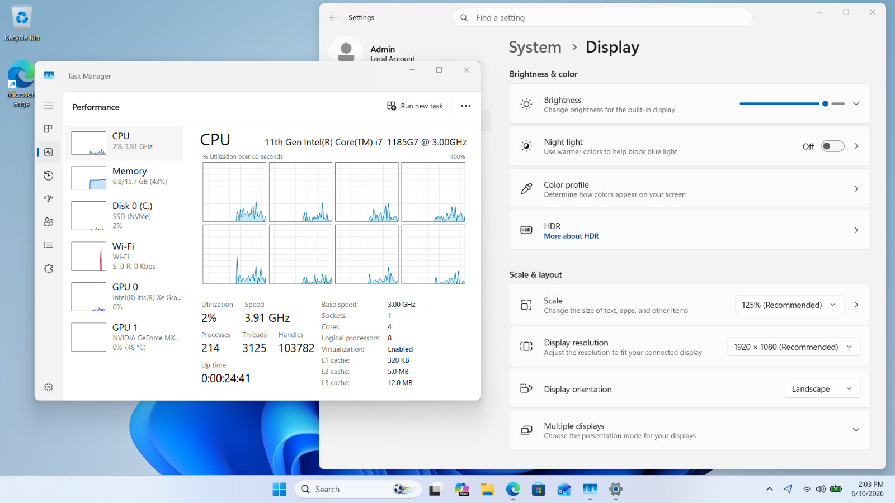The height and width of the screenshot is (503, 895).
Task: Open Processes page in Task Manager sidebar
Action: tap(49, 129)
